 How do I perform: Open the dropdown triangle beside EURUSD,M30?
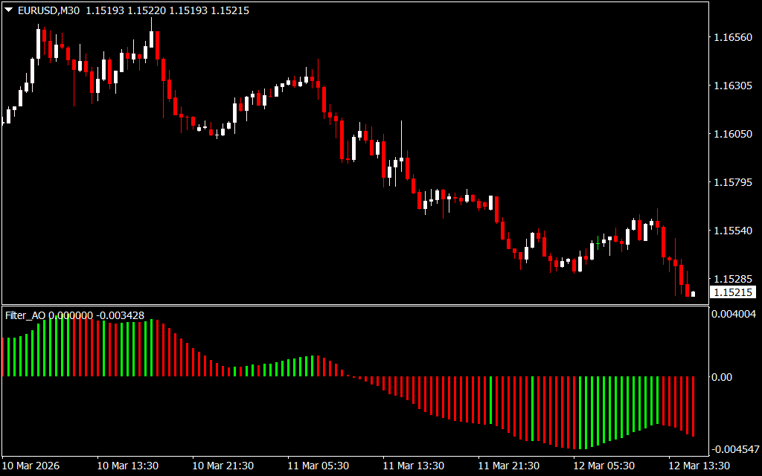click(8, 11)
